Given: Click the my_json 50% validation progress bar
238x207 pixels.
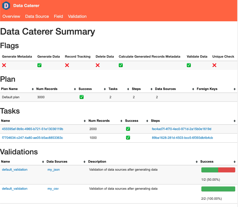Looking at the screenshot, I should tap(218, 170).
